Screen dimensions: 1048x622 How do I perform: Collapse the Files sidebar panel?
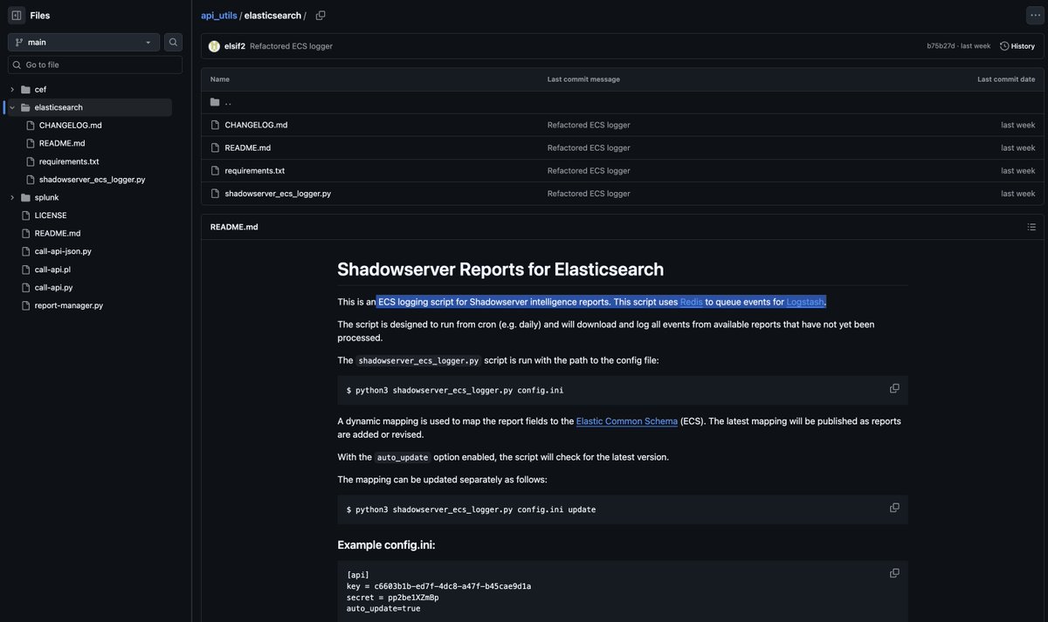[13, 14]
